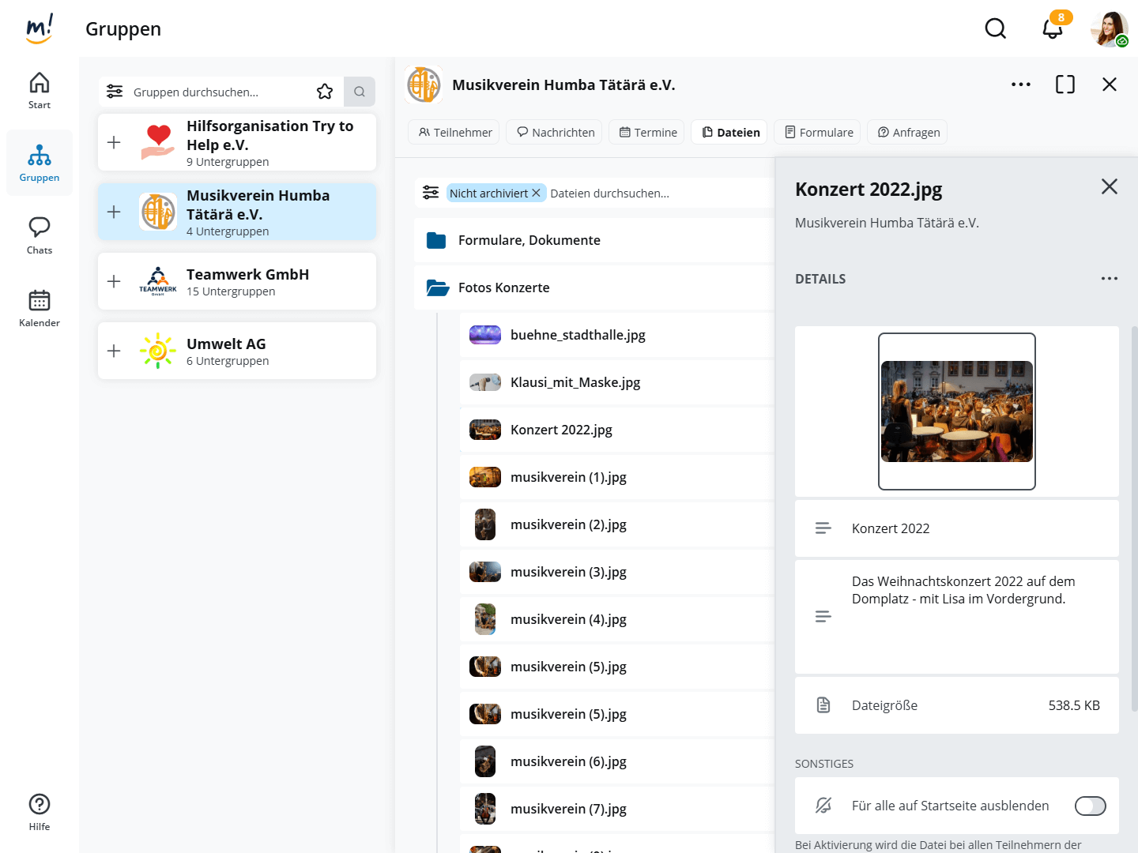Switch to the Teilnehmer tab
Viewport: 1138px width, 853px height.
[455, 132]
